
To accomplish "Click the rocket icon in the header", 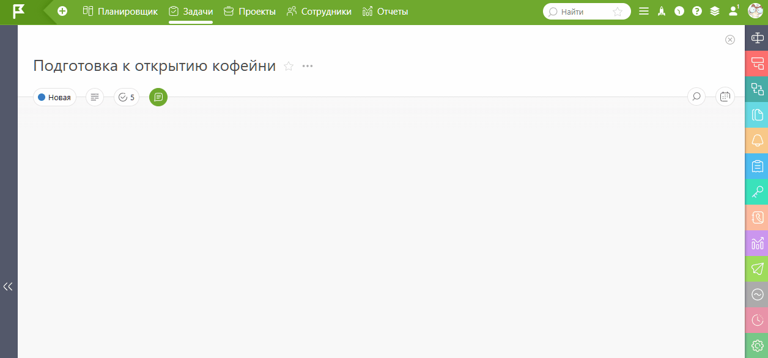I will coord(662,12).
